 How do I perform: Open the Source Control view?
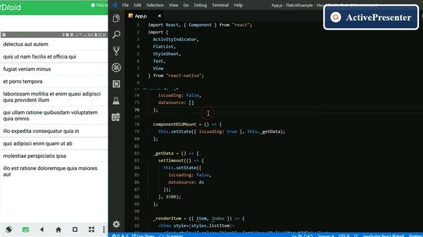[116, 51]
